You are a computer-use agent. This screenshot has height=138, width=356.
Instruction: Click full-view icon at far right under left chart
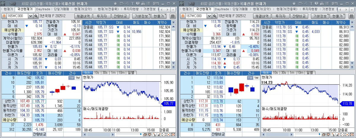coord(173,134)
